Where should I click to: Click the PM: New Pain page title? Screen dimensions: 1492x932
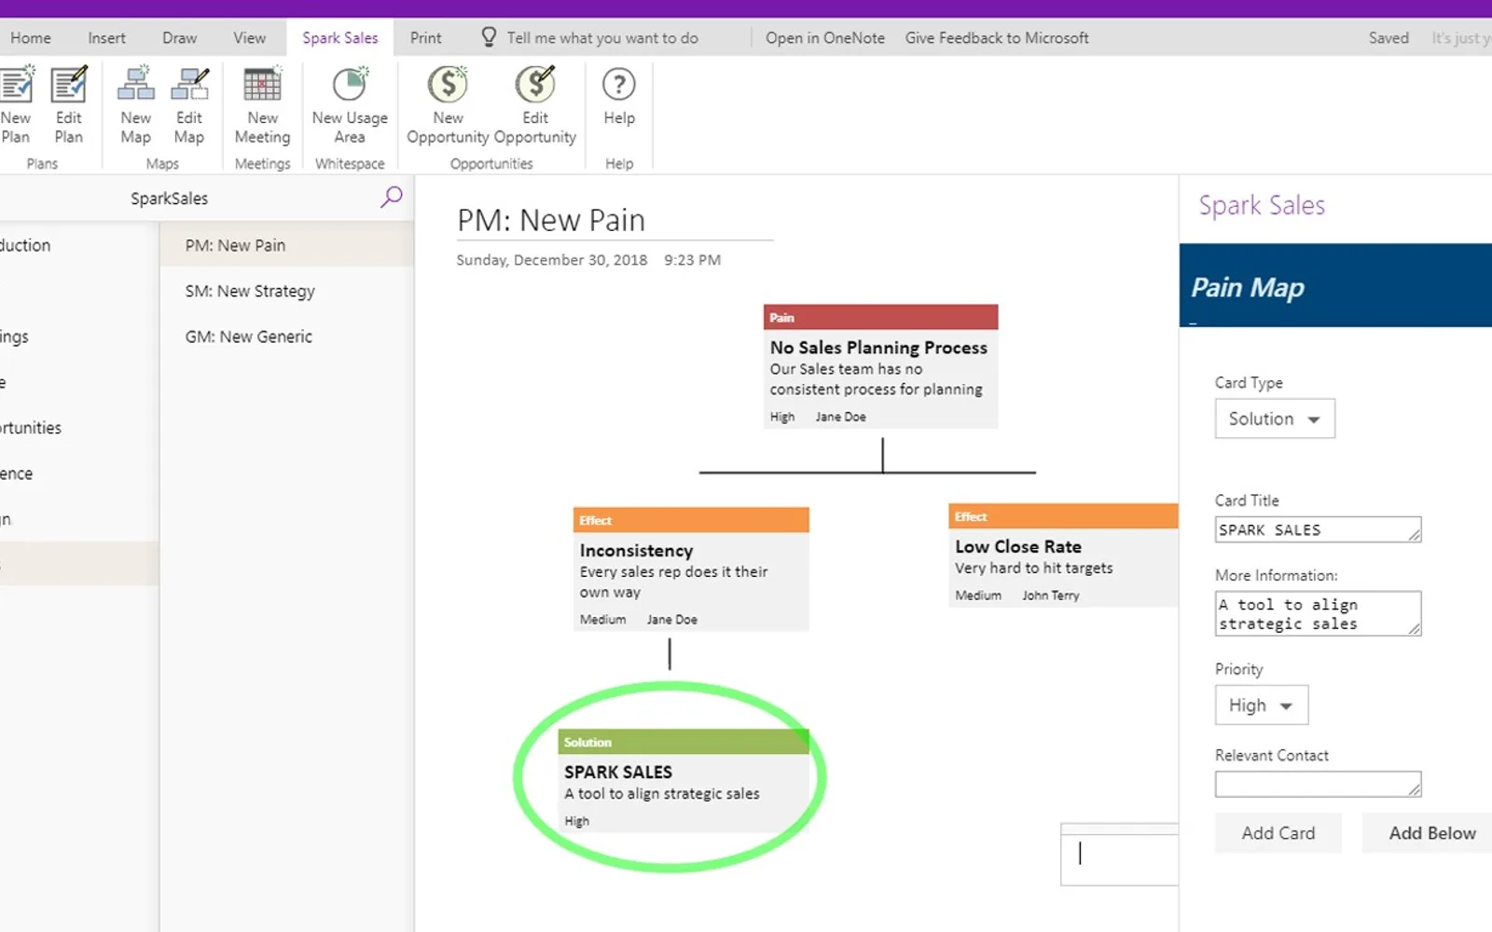551,220
